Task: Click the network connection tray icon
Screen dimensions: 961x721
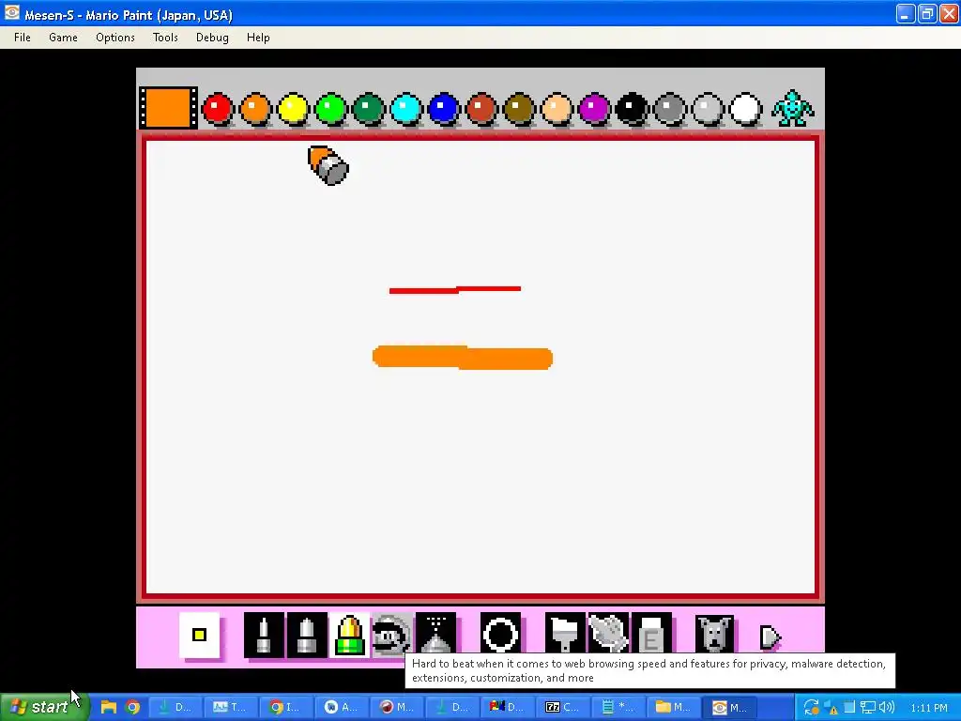Action: (x=867, y=707)
